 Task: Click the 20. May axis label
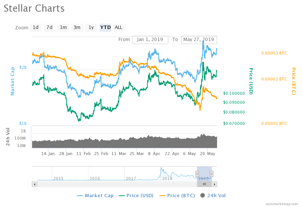pyautogui.click(x=207, y=154)
